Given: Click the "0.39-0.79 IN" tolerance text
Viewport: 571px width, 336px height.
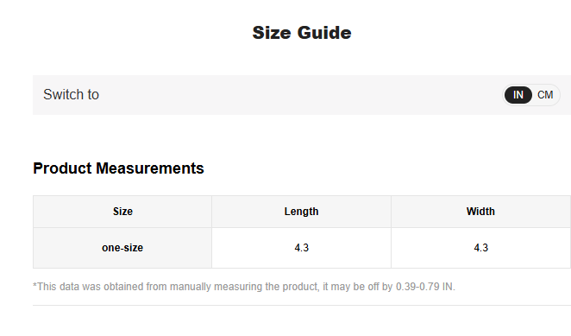Looking at the screenshot, I should point(424,287).
